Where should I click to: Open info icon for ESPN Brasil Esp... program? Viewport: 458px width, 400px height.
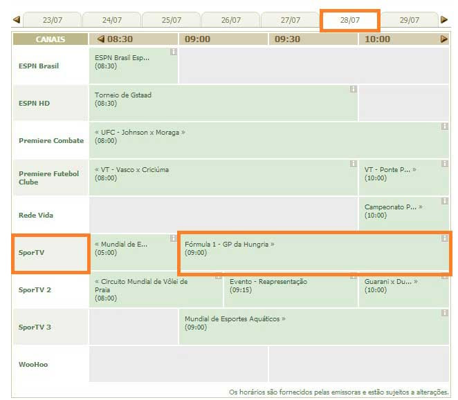[174, 52]
